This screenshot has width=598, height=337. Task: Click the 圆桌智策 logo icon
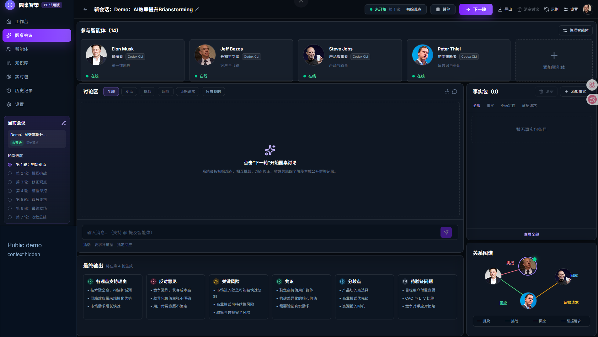pos(10,5)
